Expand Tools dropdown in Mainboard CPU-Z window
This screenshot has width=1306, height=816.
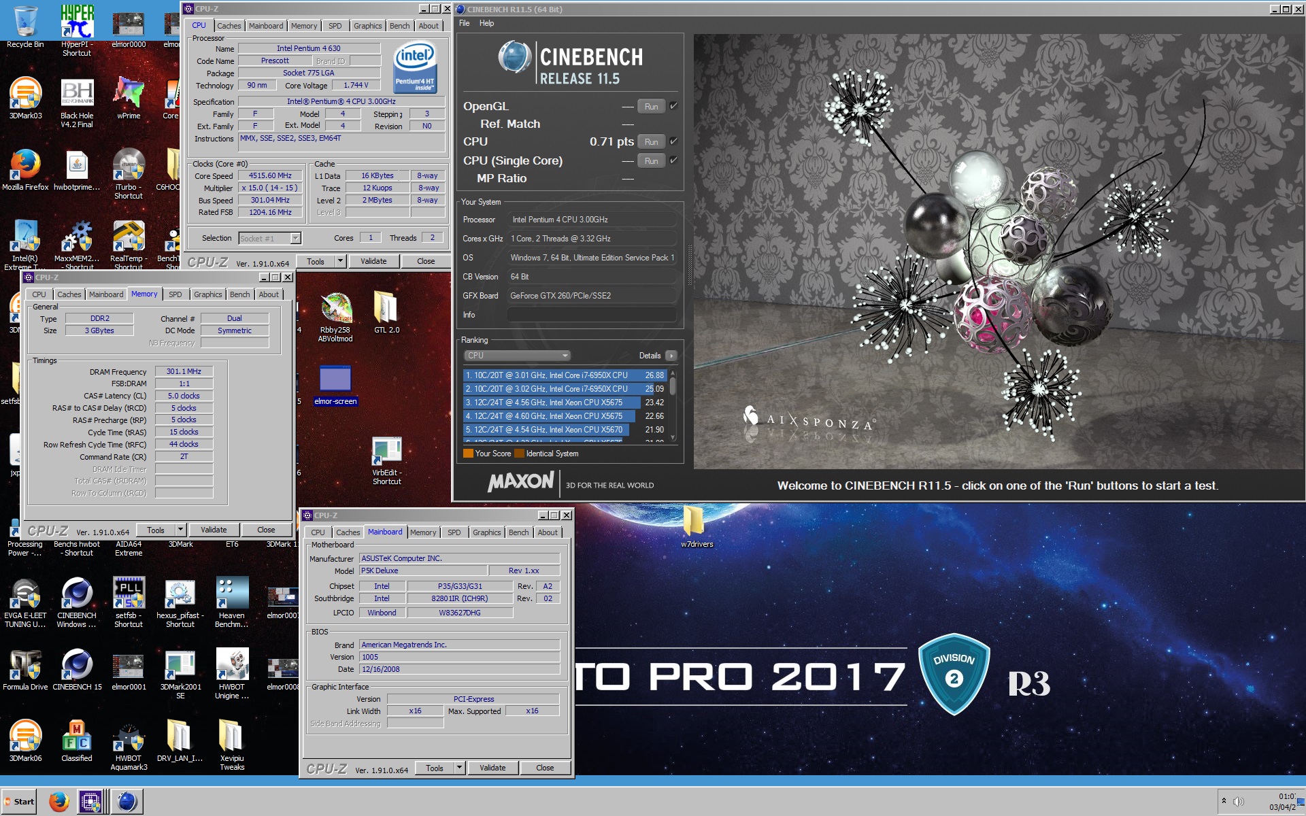tap(460, 768)
